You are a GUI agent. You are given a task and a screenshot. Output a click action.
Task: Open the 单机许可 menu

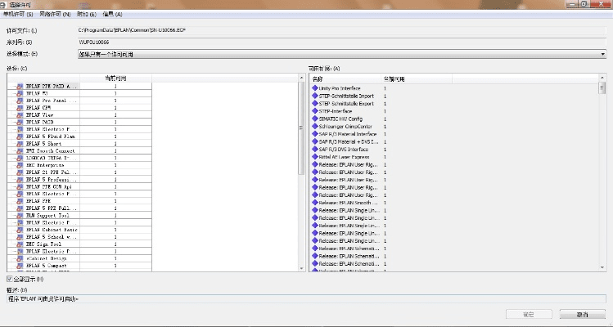coord(19,14)
